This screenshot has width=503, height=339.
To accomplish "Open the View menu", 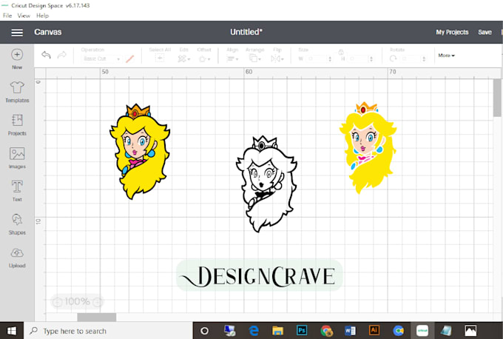I will point(24,16).
